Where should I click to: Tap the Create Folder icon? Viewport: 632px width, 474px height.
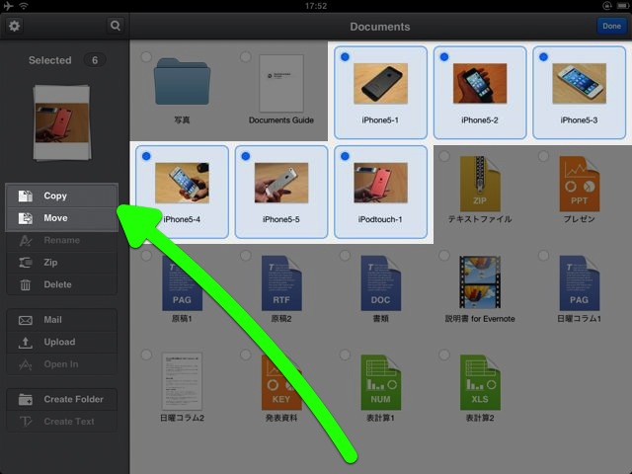tap(26, 399)
